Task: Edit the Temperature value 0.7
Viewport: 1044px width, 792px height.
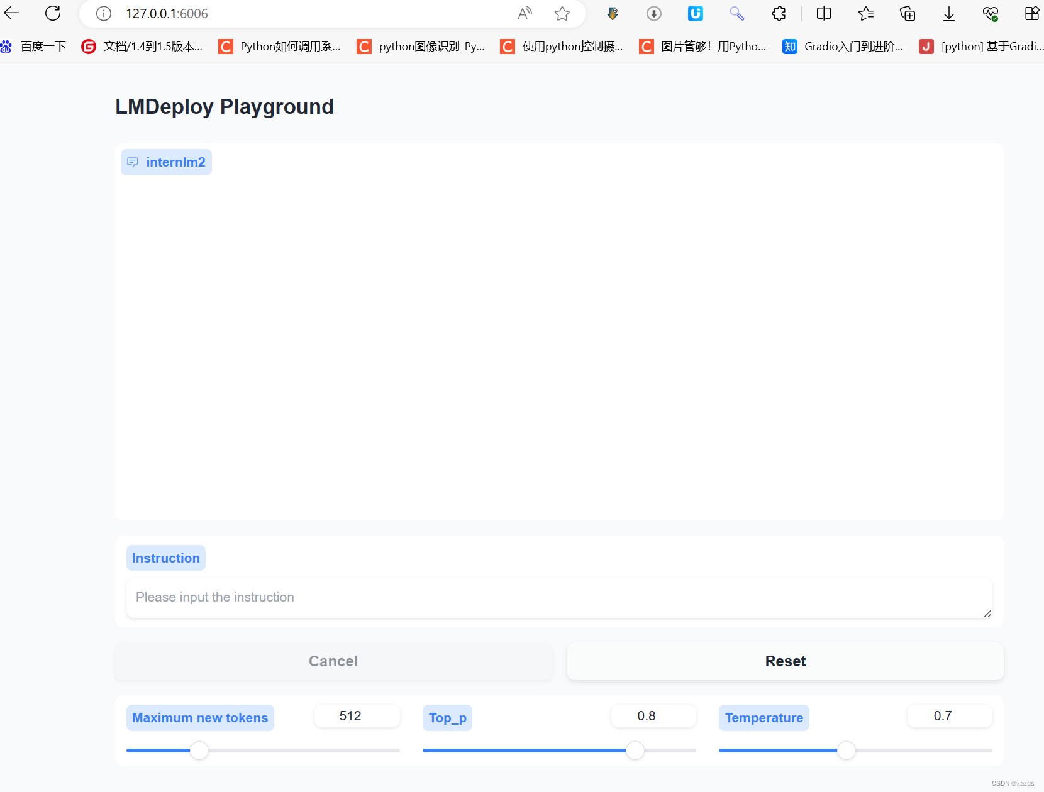Action: pyautogui.click(x=950, y=716)
